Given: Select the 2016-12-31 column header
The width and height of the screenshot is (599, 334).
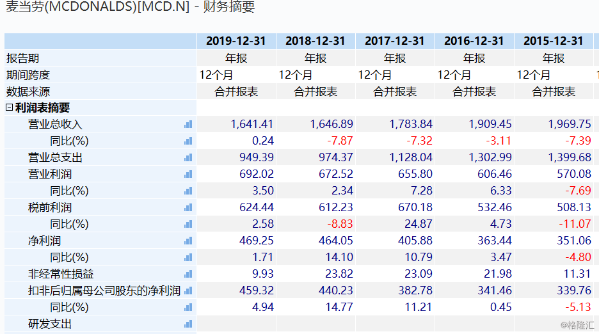Looking at the screenshot, I should (x=474, y=41).
